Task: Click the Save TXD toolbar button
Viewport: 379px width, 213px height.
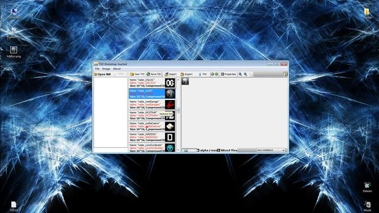Action: [x=153, y=74]
